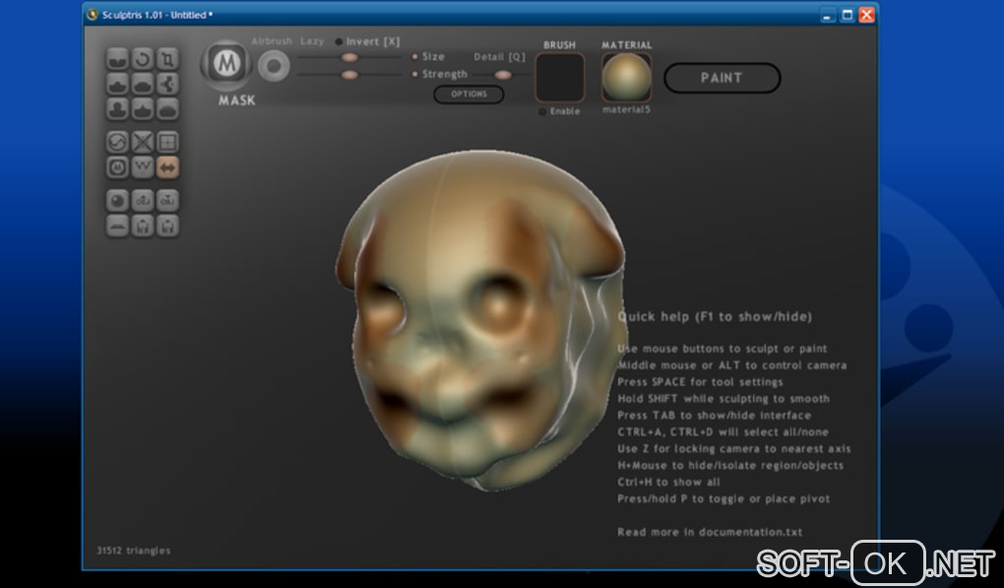Click the Open file icon
The width and height of the screenshot is (1004, 588).
pyautogui.click(x=143, y=226)
